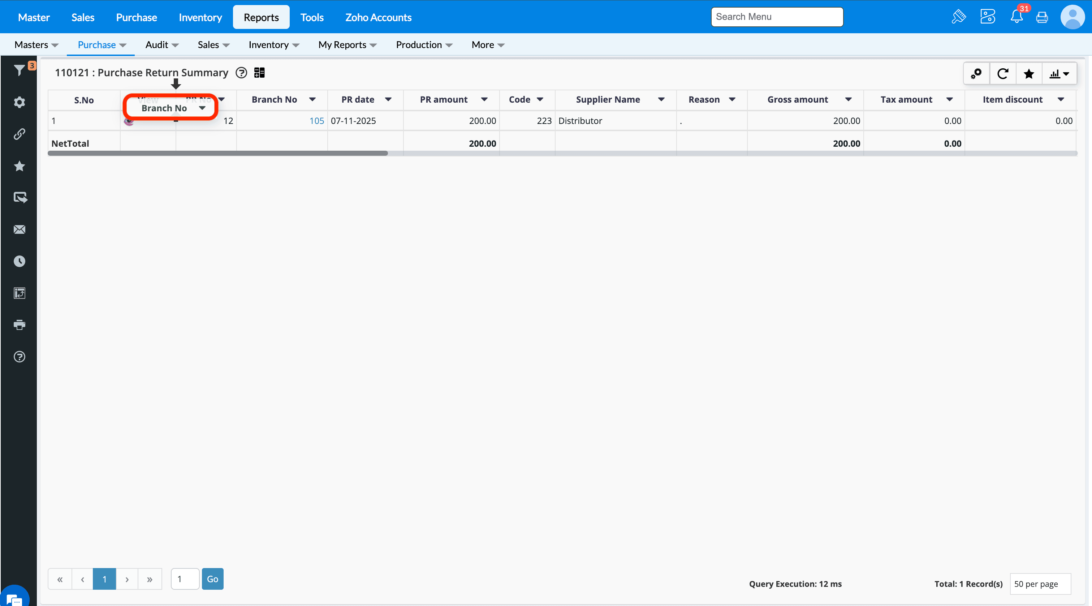The image size is (1092, 606).
Task: Click the eye view icon in row 1
Action: coord(129,122)
